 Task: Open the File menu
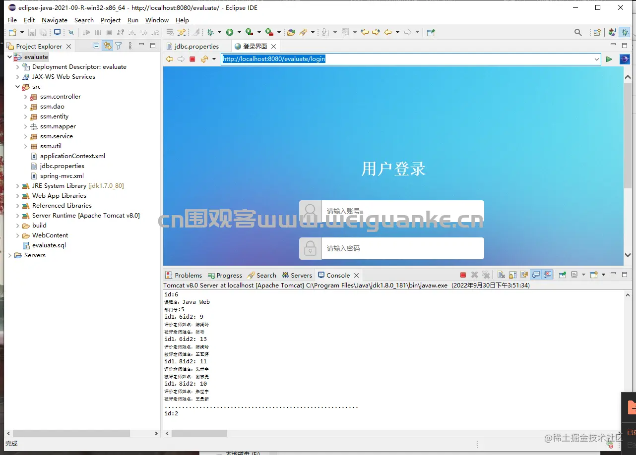pyautogui.click(x=12, y=20)
